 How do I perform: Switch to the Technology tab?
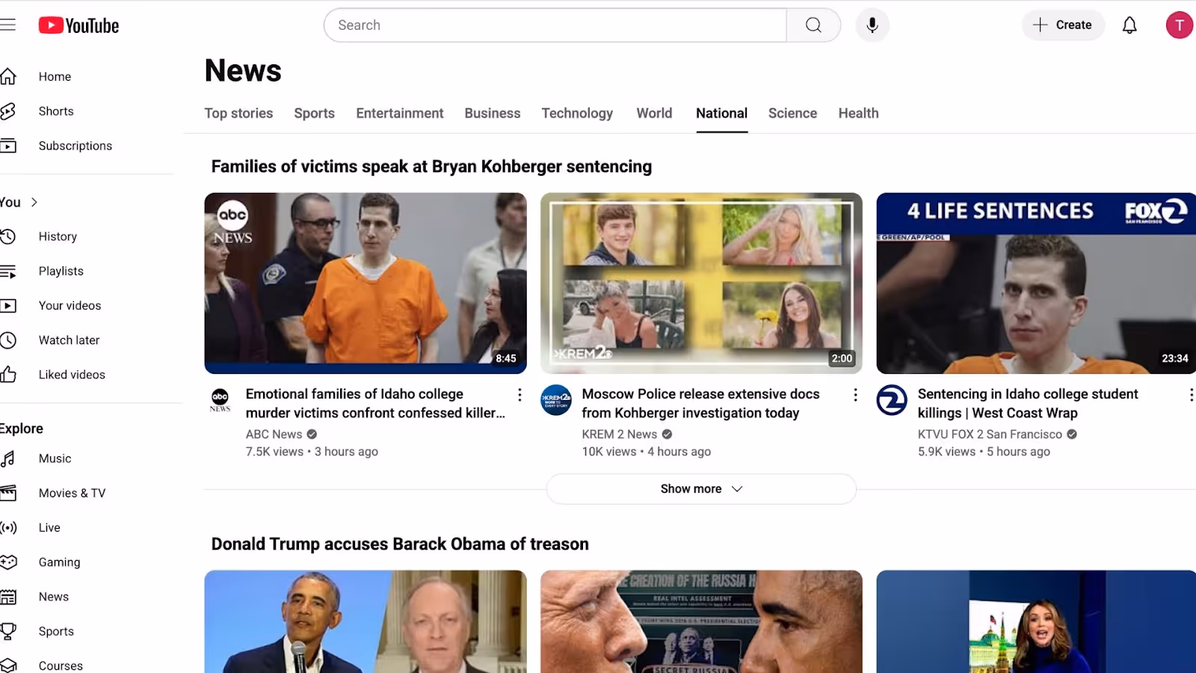(577, 114)
